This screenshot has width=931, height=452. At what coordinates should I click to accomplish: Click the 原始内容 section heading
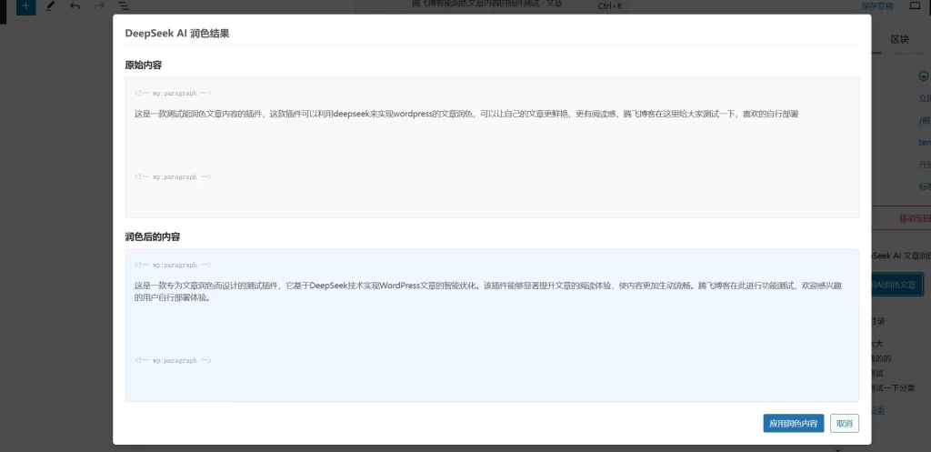coord(144,65)
